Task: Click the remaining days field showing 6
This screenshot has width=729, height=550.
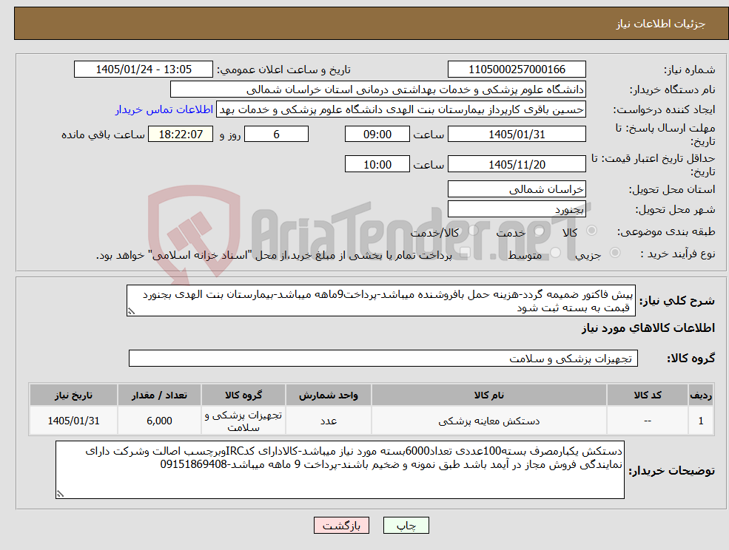Action: 276,135
